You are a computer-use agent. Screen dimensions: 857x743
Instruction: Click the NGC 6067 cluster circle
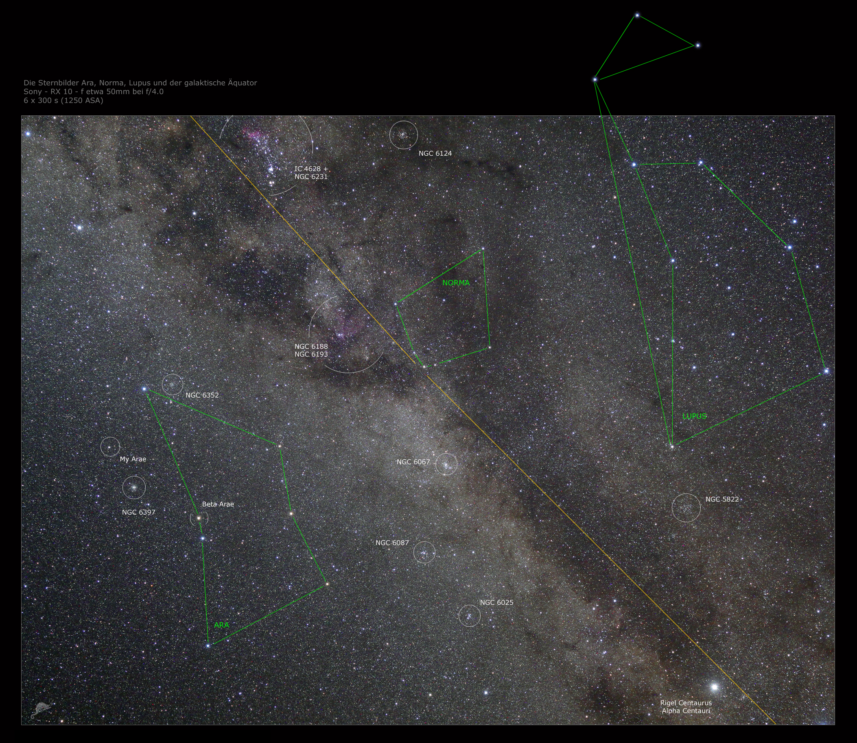(x=446, y=464)
